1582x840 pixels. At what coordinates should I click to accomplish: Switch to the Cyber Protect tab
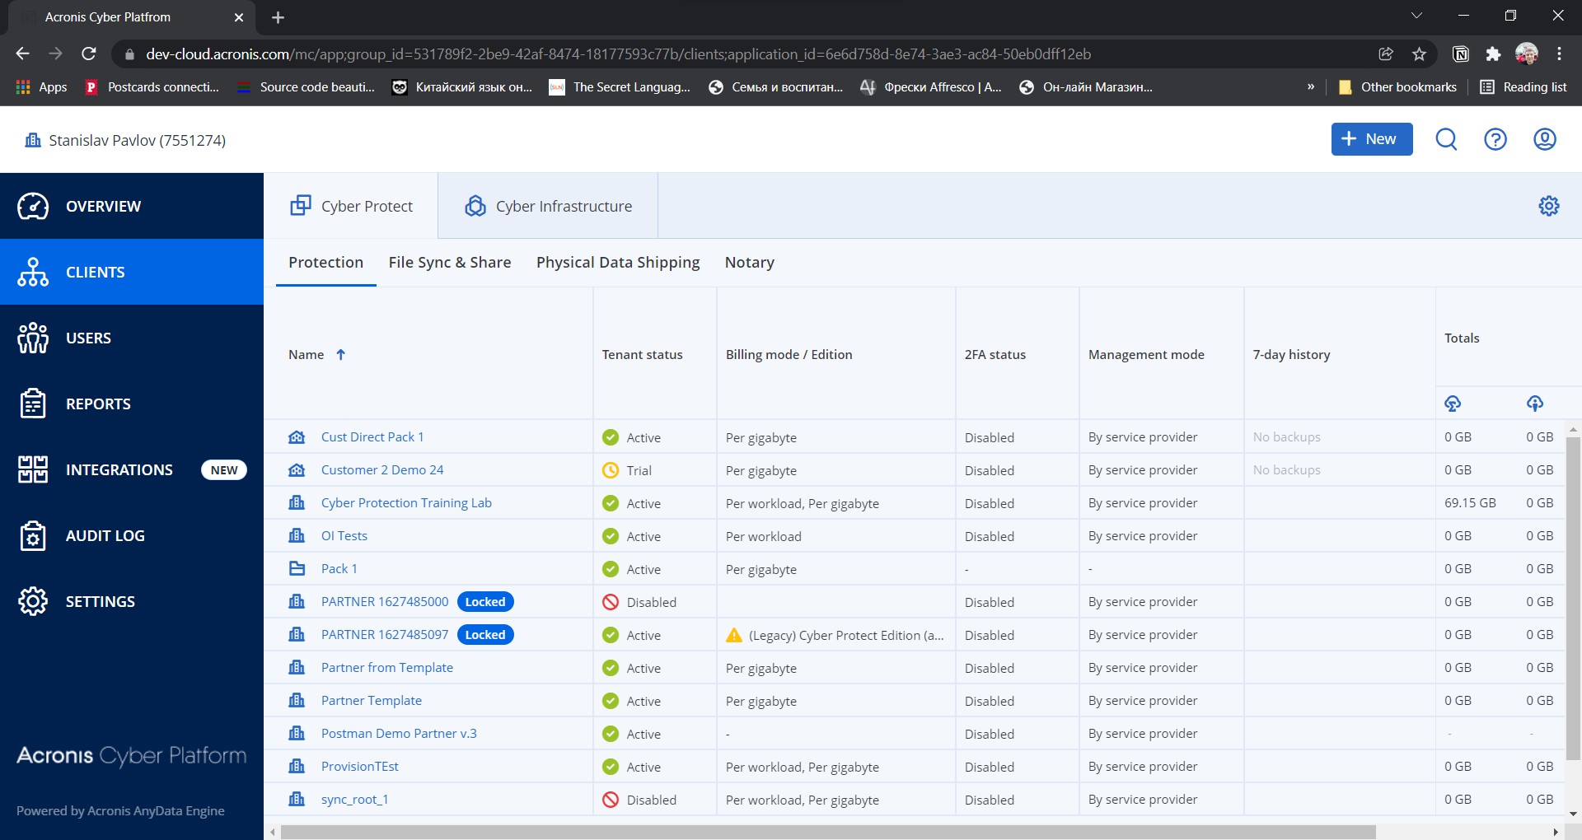(x=351, y=206)
